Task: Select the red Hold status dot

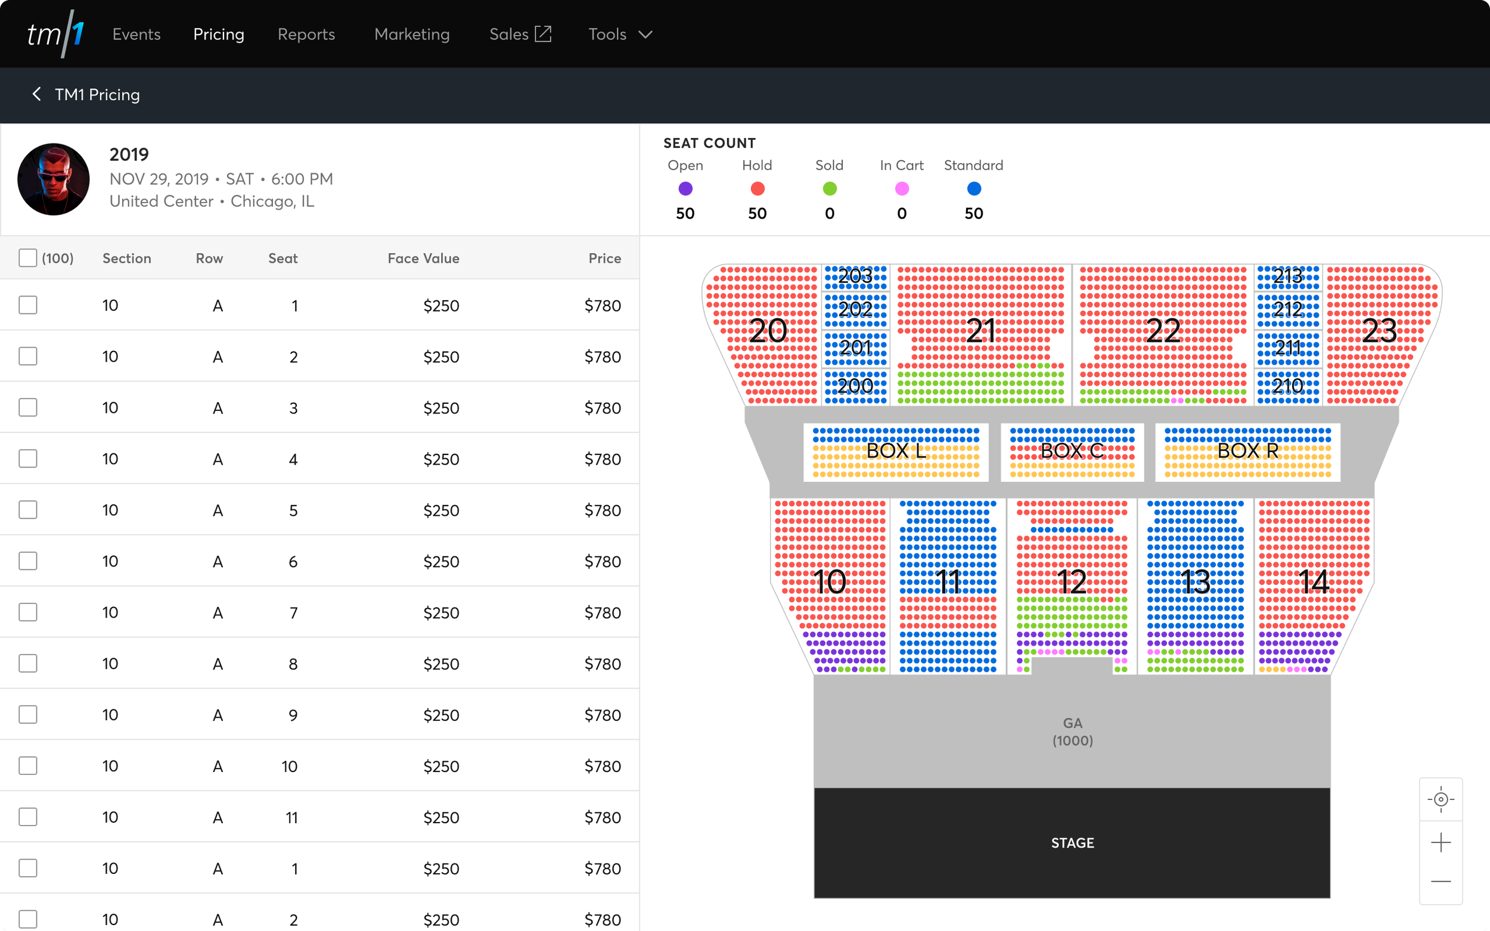Action: pos(757,188)
